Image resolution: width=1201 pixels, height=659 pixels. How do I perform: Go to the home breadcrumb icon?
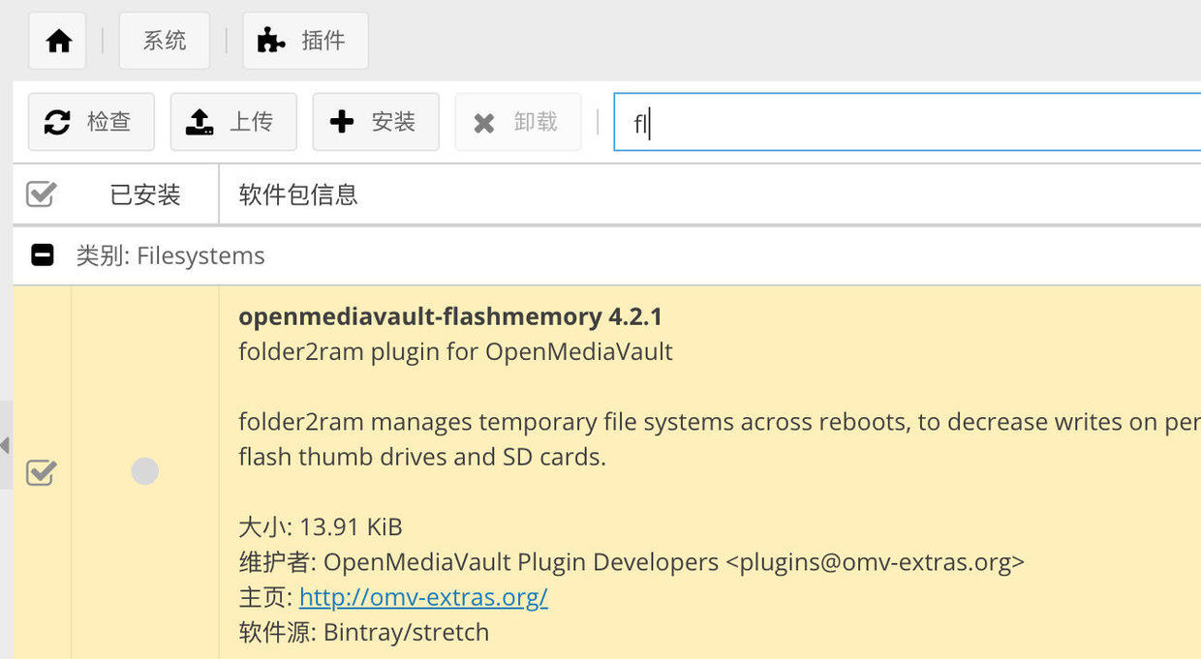(57, 41)
